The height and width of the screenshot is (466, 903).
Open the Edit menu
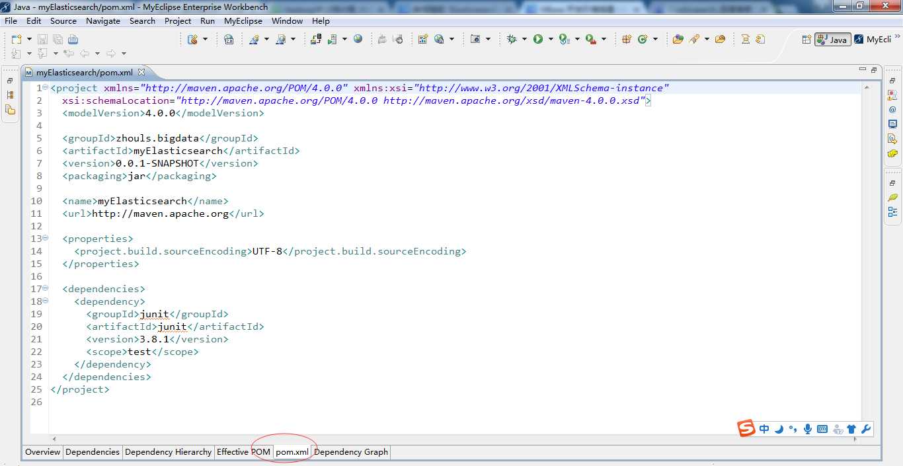point(34,20)
